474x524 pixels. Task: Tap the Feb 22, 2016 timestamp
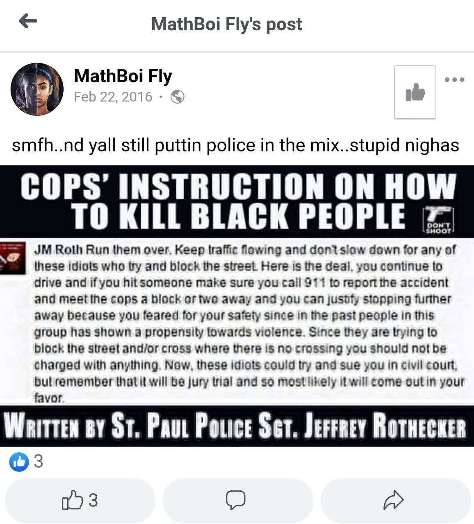pos(113,97)
